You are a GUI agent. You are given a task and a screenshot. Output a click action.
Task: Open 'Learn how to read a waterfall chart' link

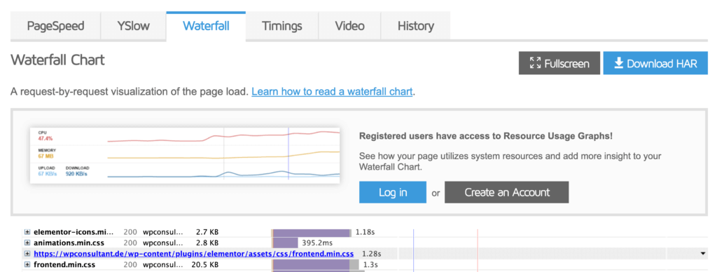pyautogui.click(x=332, y=92)
